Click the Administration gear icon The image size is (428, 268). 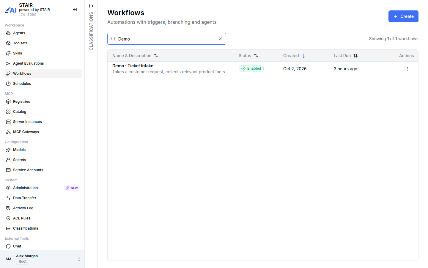pyautogui.click(x=8, y=188)
